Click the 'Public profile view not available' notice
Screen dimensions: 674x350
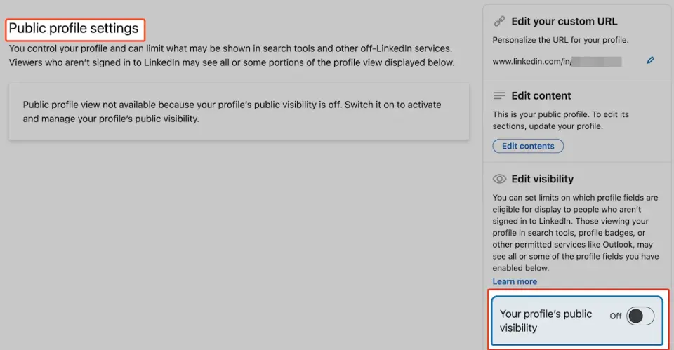[x=239, y=112]
